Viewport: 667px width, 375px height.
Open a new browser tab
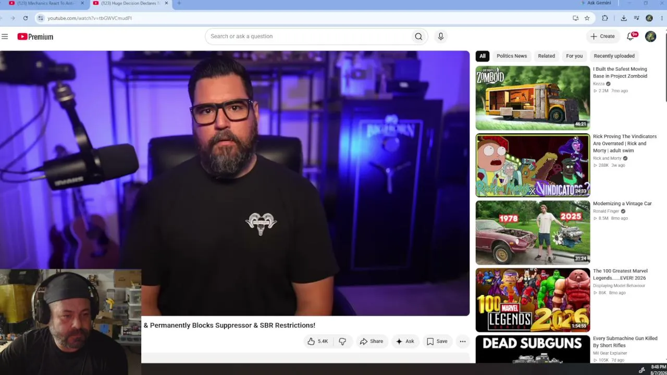(x=179, y=3)
